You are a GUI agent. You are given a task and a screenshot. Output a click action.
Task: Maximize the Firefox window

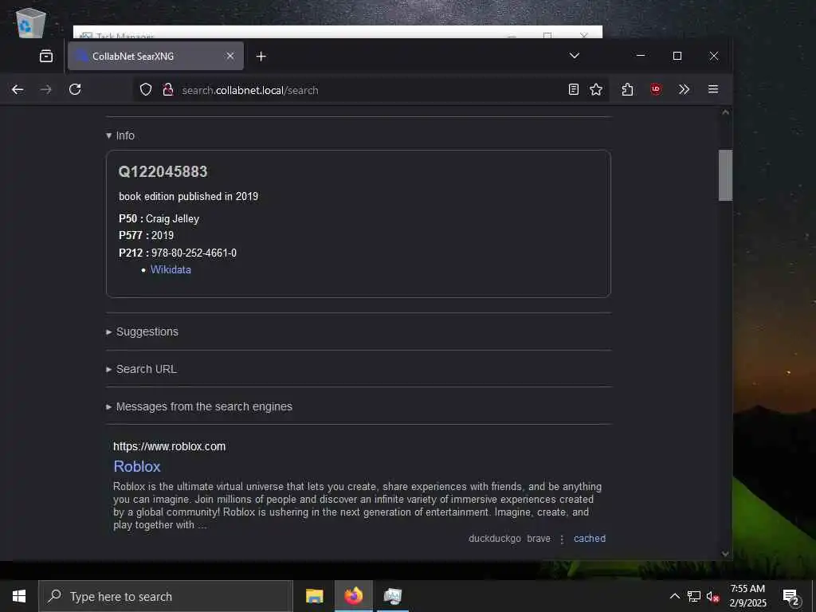point(677,56)
